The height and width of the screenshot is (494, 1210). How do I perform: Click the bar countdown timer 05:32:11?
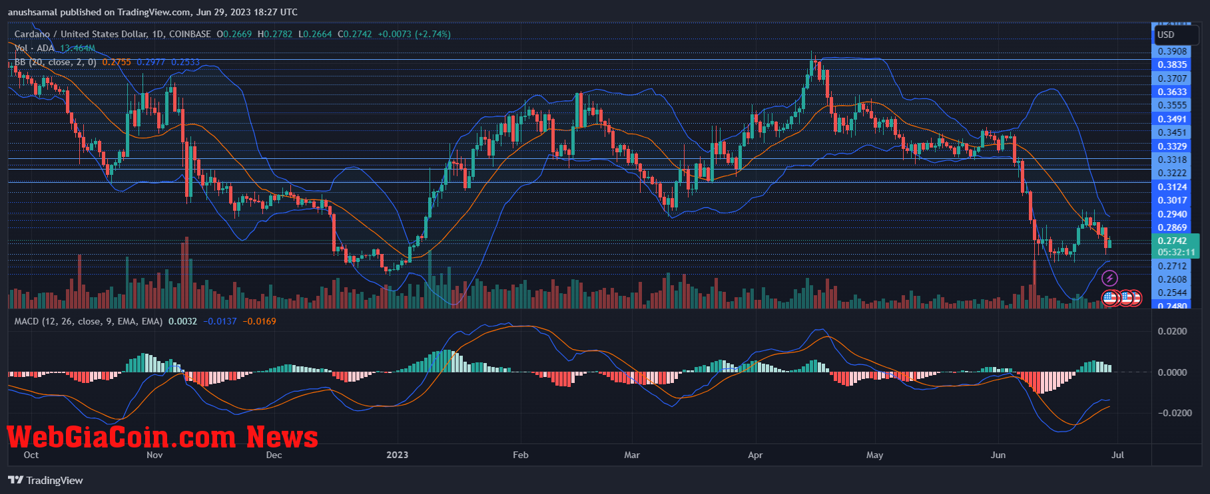(x=1176, y=253)
